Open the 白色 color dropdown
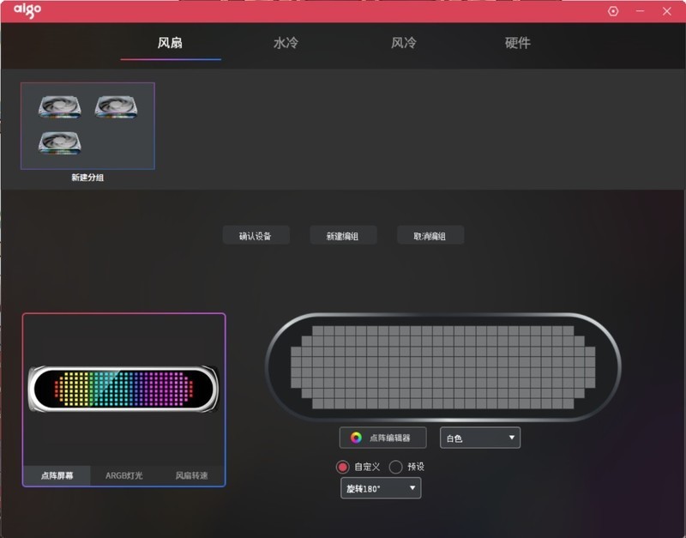 pyautogui.click(x=479, y=438)
